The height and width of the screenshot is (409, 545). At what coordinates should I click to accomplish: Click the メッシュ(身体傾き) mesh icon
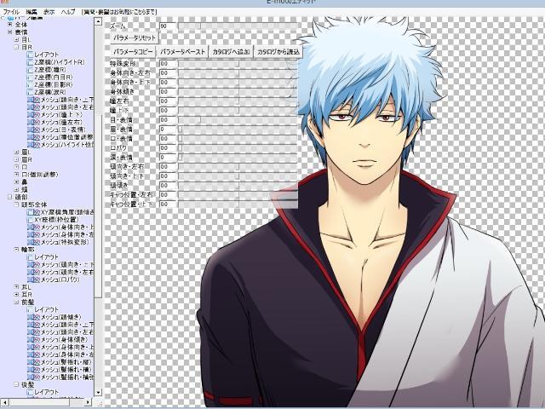[x=34, y=340]
